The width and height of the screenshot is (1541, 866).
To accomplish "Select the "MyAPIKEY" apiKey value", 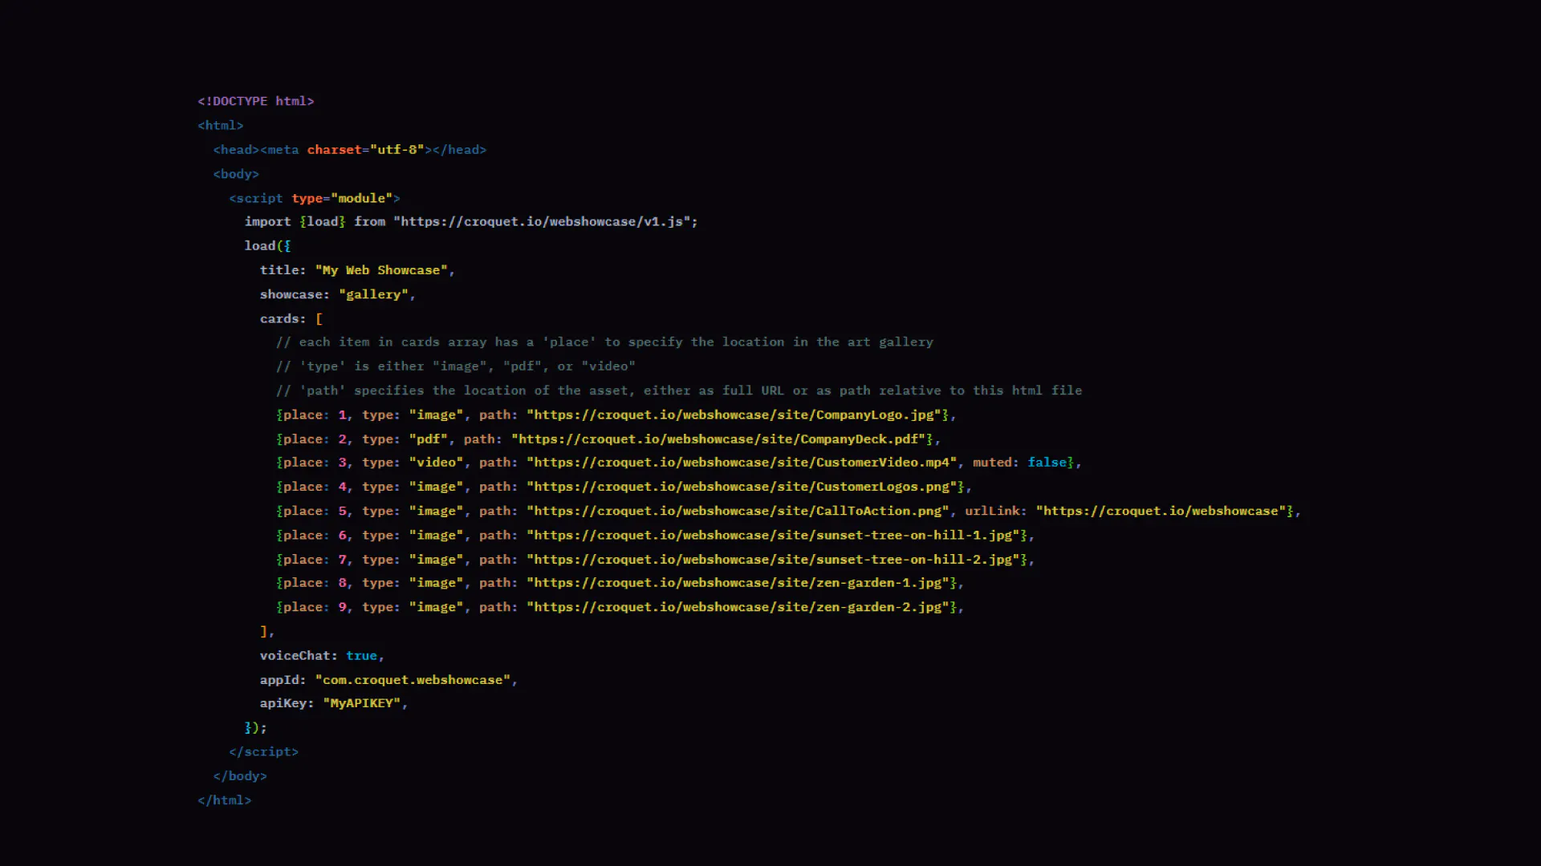I will [361, 703].
